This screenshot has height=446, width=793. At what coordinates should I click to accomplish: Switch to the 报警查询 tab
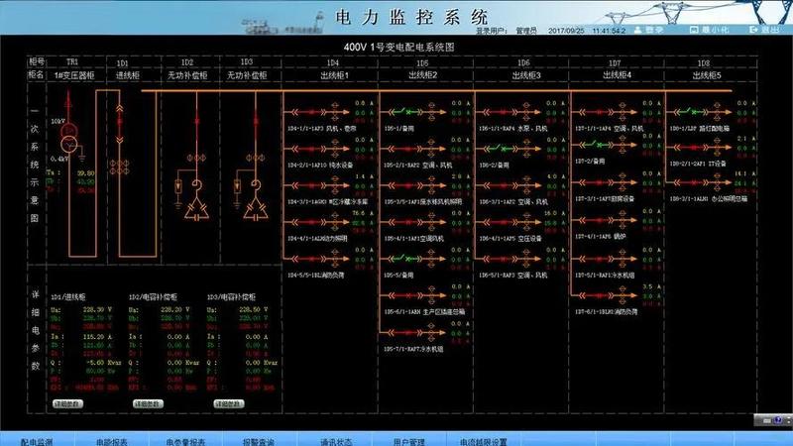[x=259, y=440]
